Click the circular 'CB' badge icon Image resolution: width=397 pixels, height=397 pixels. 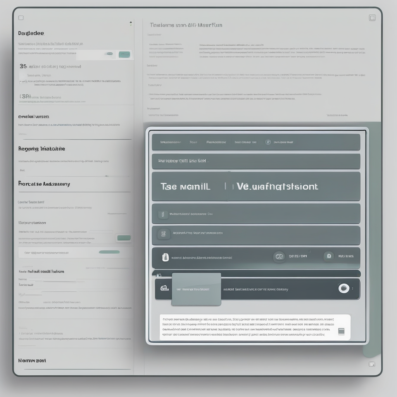pos(279,257)
